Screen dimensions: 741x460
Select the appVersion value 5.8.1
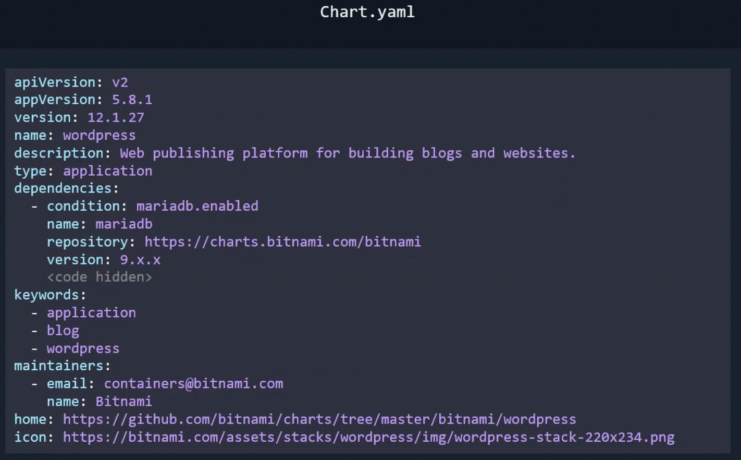coord(132,100)
